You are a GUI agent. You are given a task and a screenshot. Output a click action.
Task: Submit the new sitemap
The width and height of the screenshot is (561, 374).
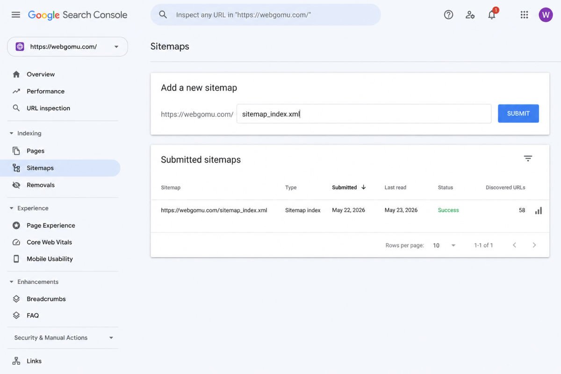pos(518,114)
